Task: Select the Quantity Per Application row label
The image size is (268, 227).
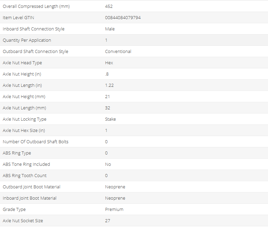Action: point(27,40)
